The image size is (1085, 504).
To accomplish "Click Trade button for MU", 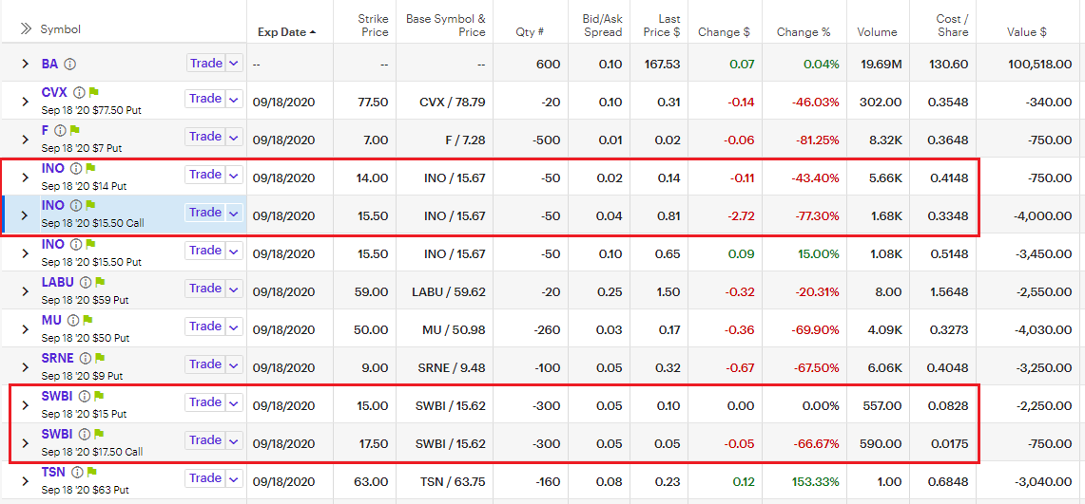I will [x=204, y=327].
